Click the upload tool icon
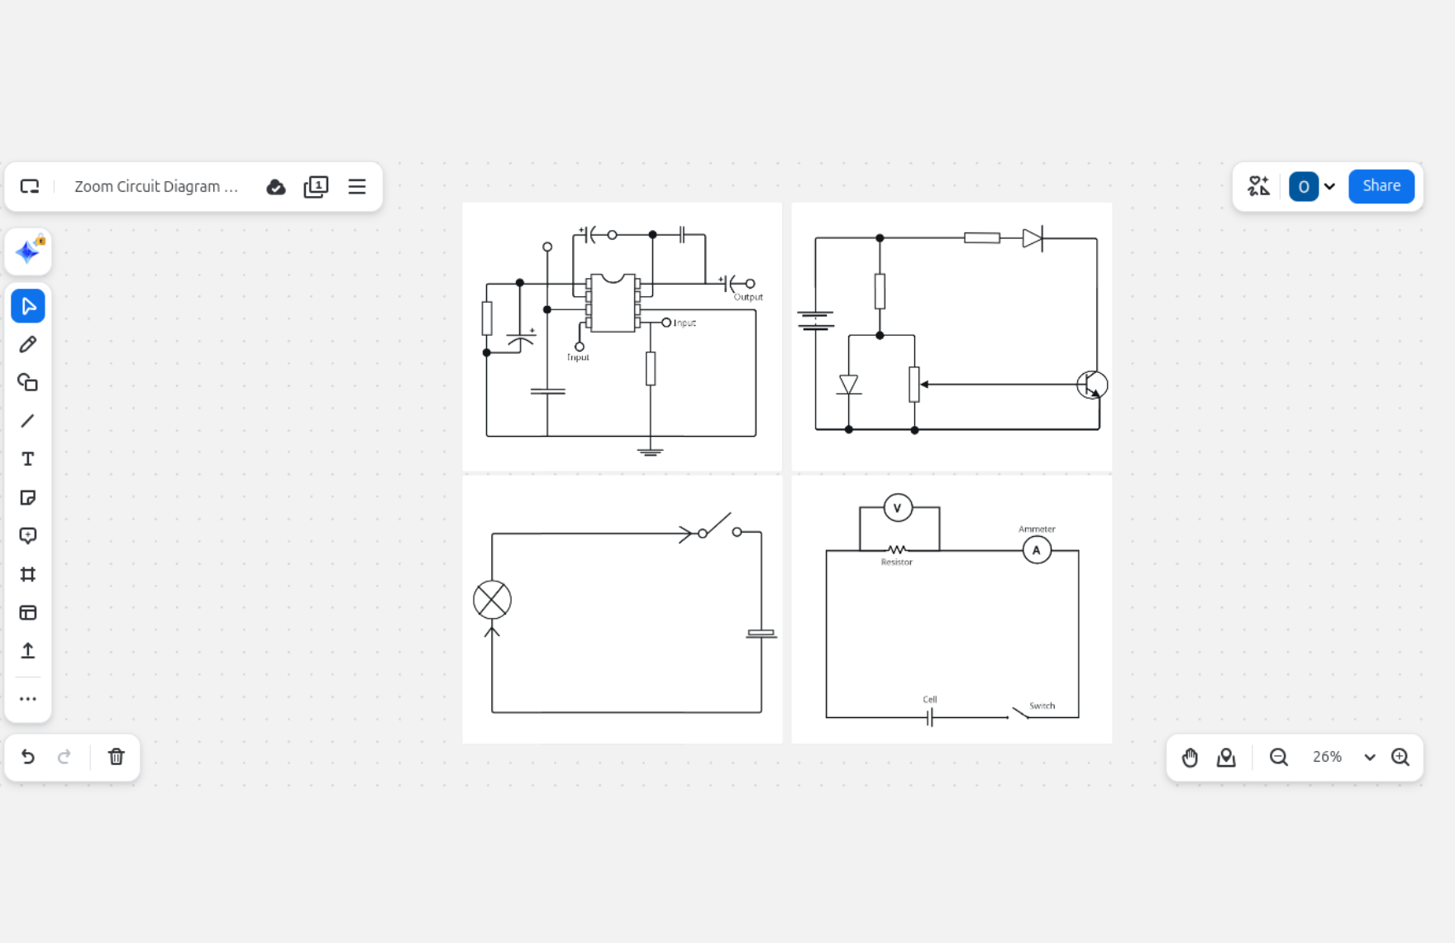Image resolution: width=1455 pixels, height=943 pixels. pyautogui.click(x=28, y=651)
